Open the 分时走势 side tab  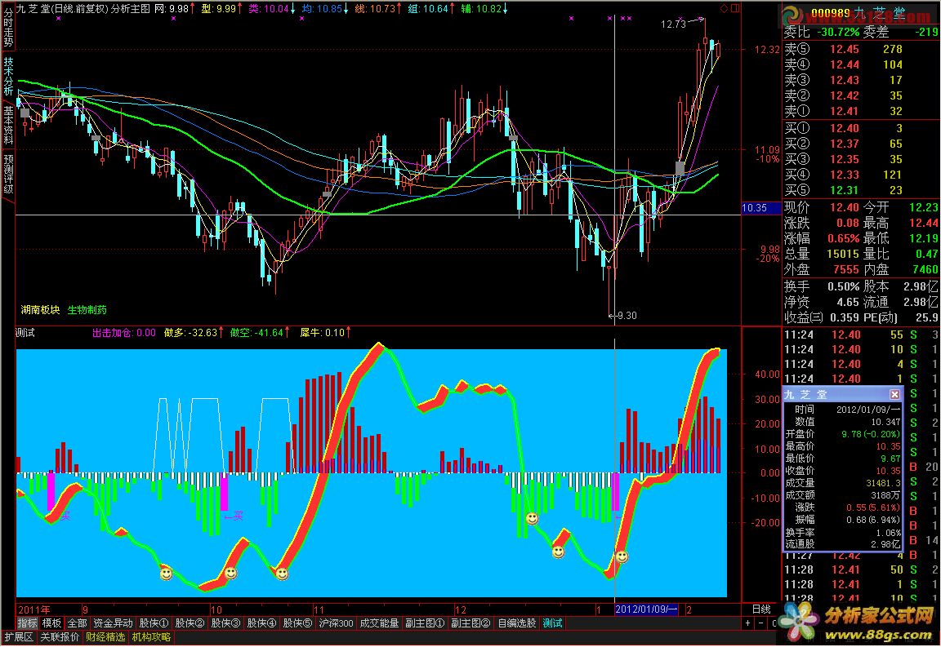(8, 29)
